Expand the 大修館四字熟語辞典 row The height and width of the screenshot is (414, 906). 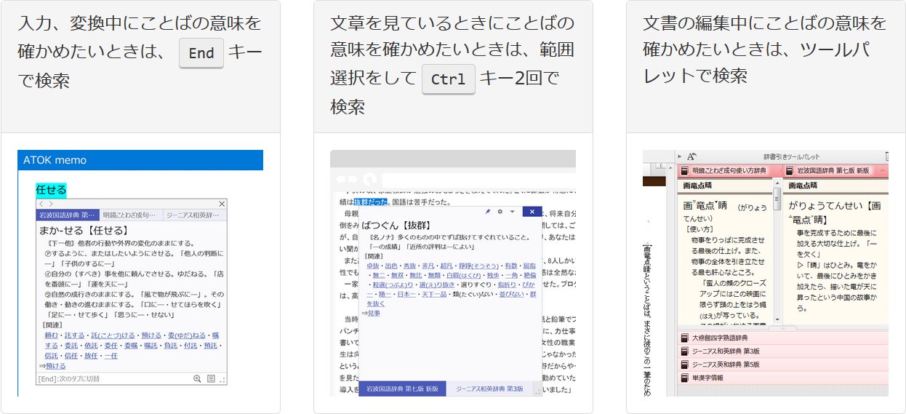[x=783, y=338]
